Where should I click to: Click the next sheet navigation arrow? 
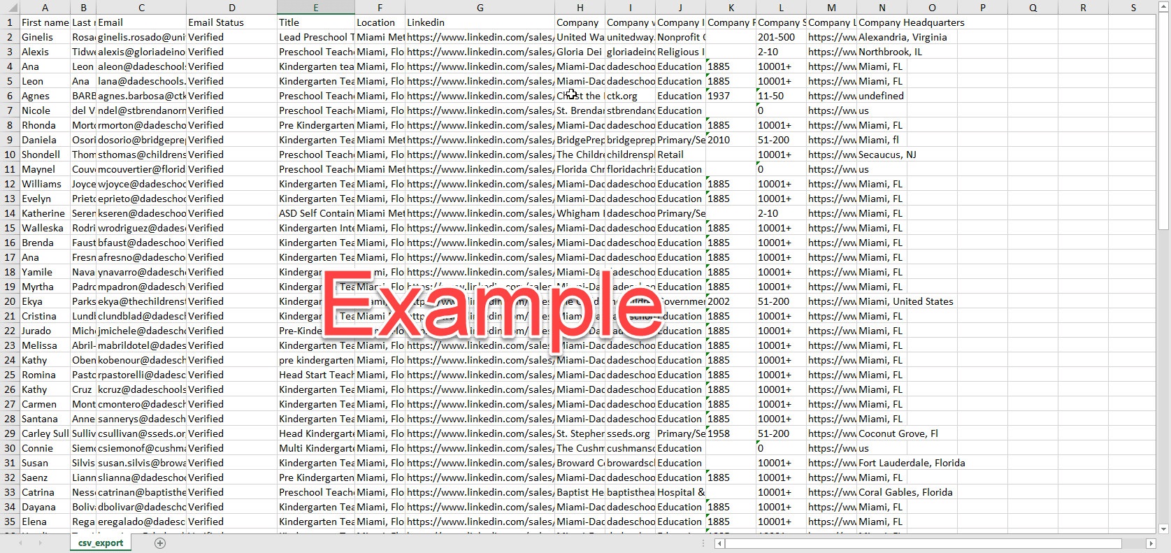pyautogui.click(x=41, y=543)
